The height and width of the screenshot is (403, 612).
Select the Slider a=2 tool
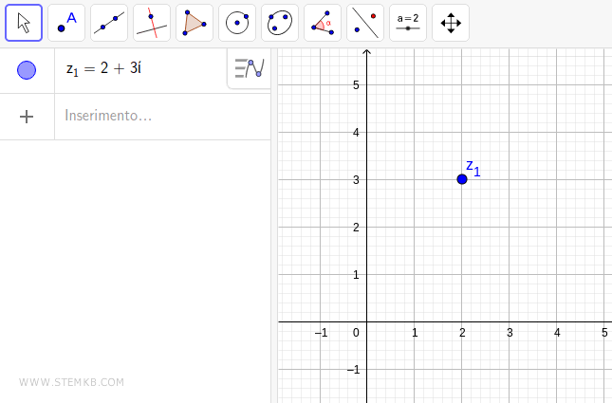408,23
